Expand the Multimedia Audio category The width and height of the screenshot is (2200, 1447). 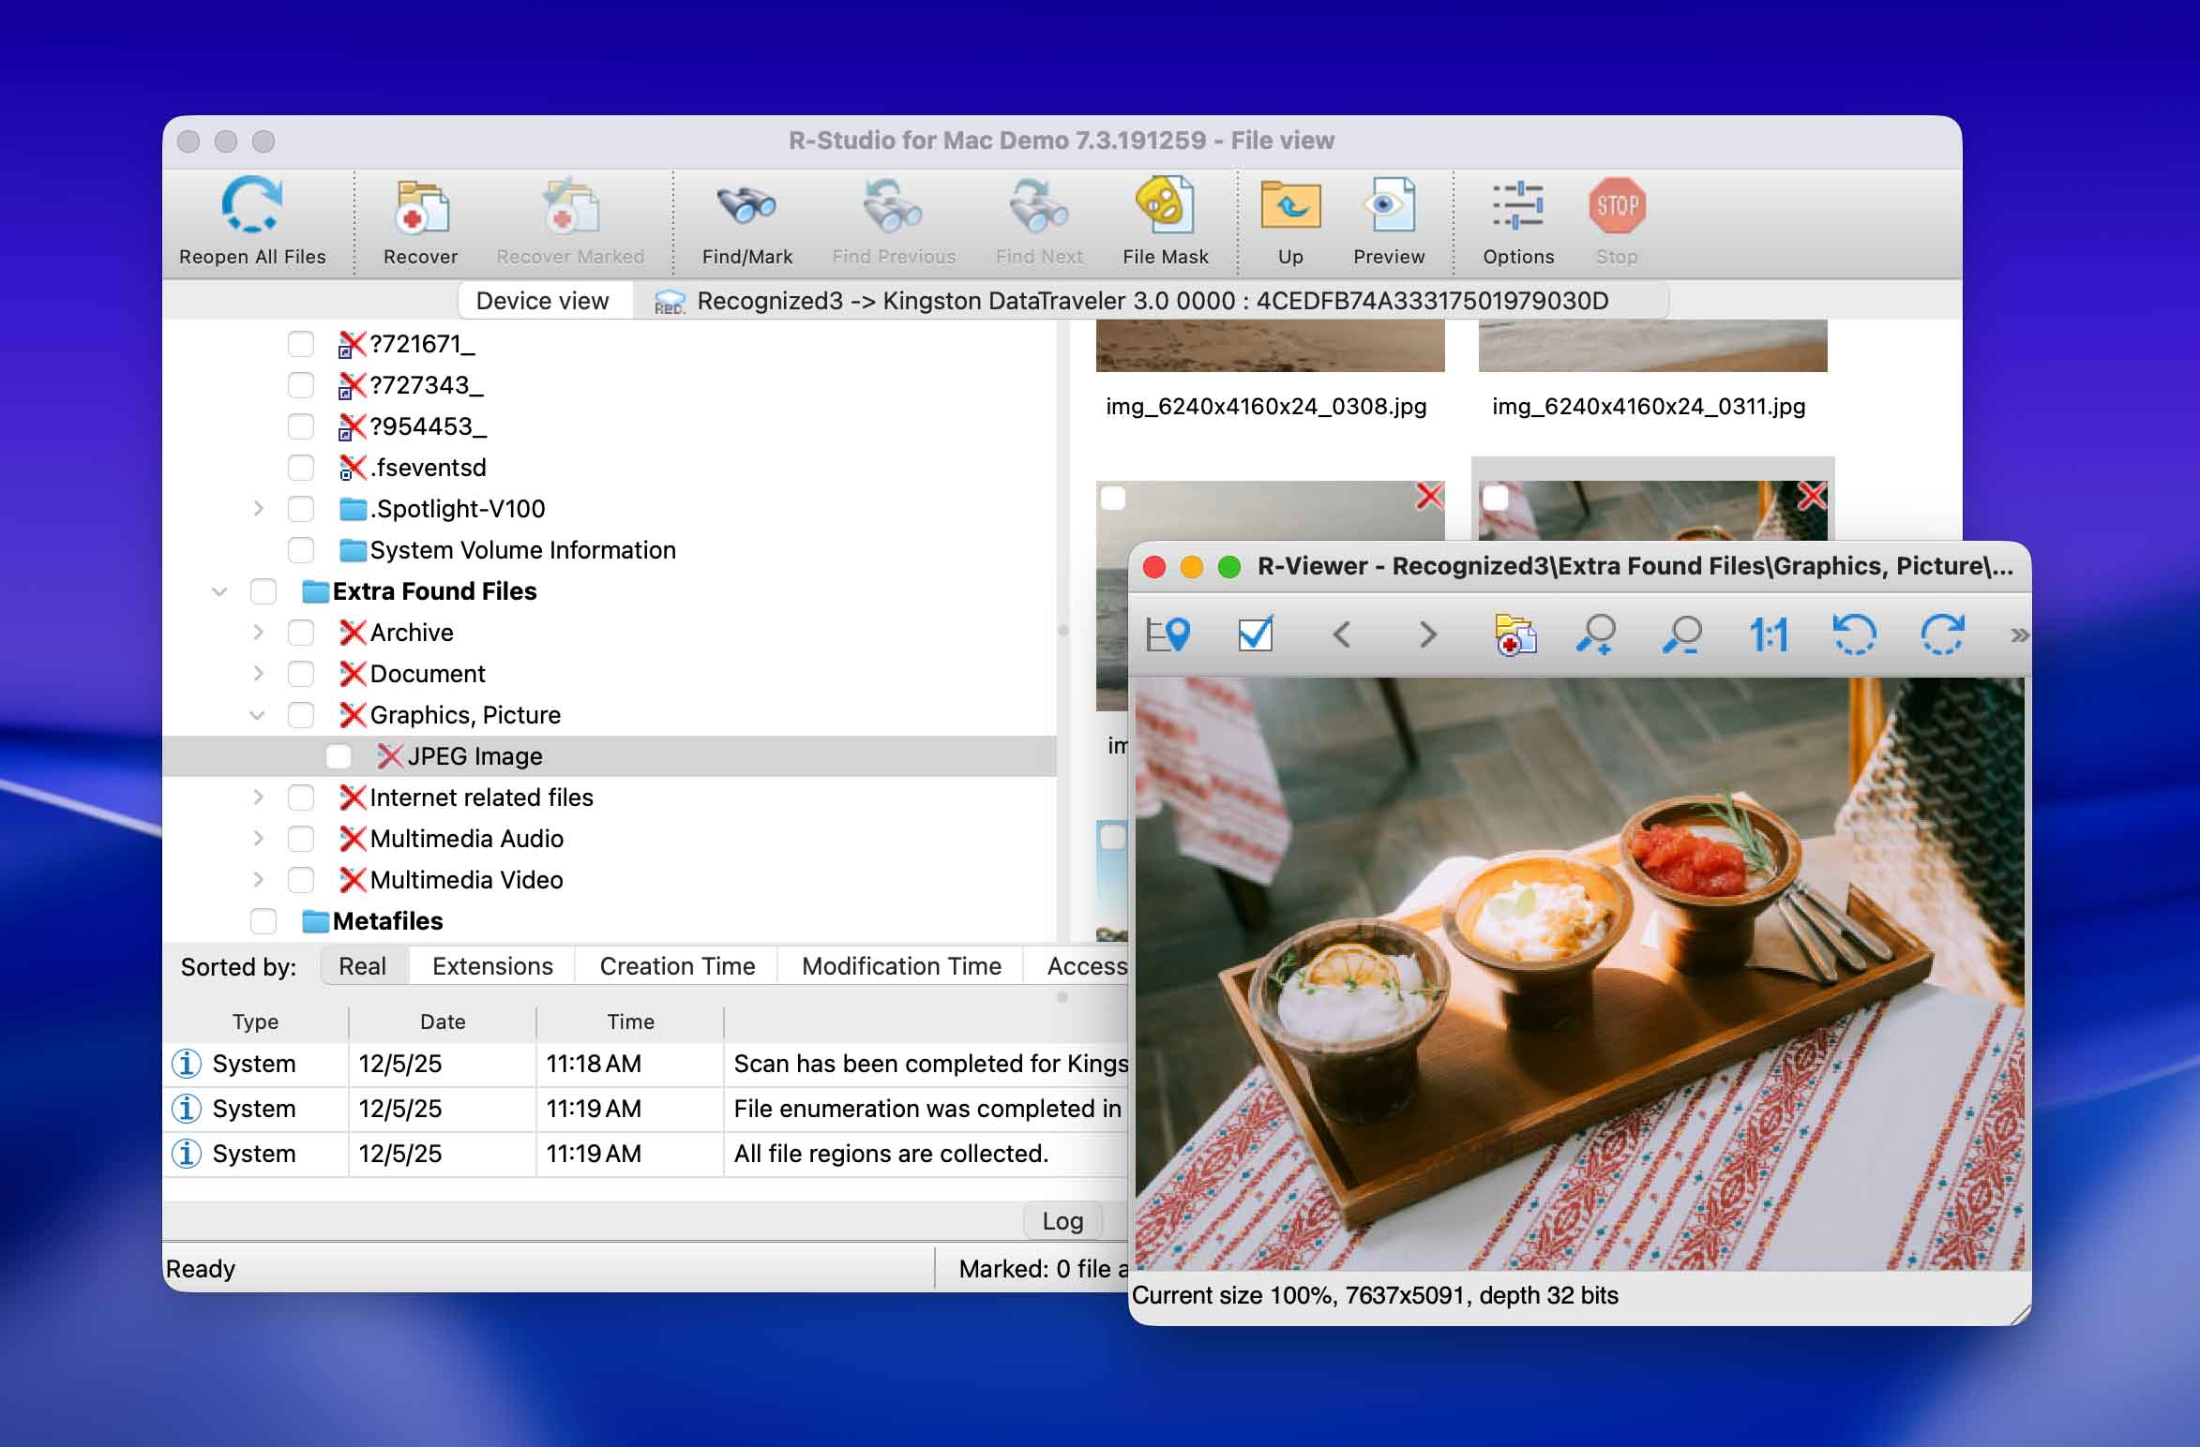coord(258,839)
